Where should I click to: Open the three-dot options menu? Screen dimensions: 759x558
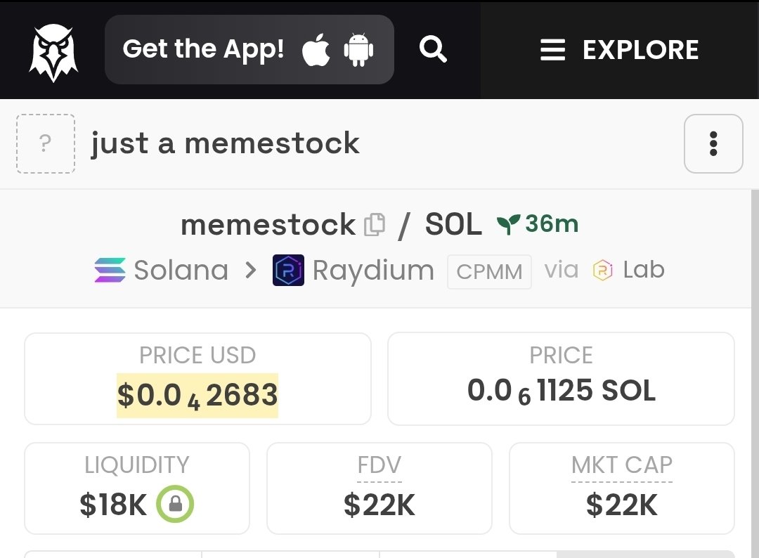point(713,144)
